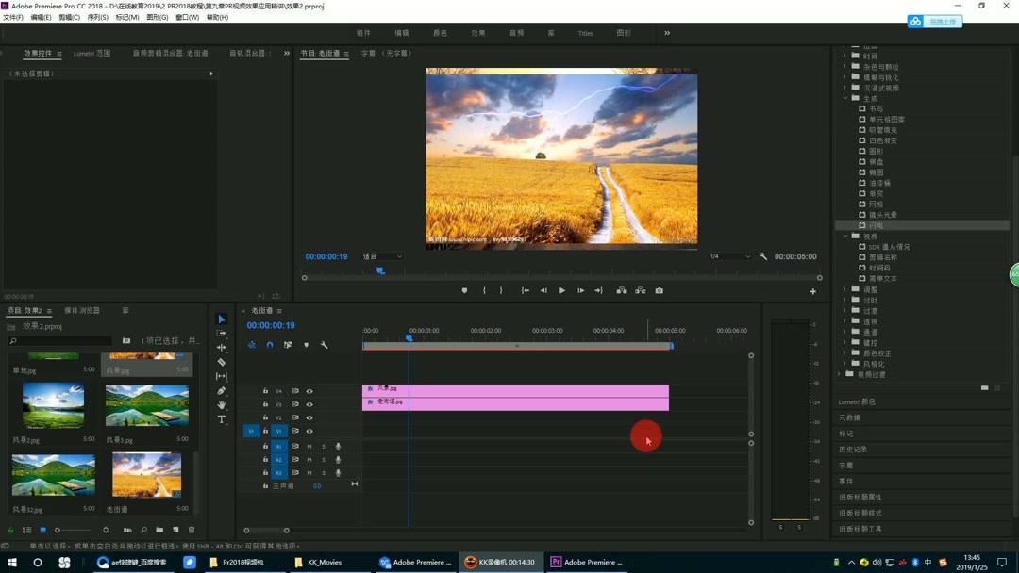Select the Type (T) tool

click(x=222, y=419)
